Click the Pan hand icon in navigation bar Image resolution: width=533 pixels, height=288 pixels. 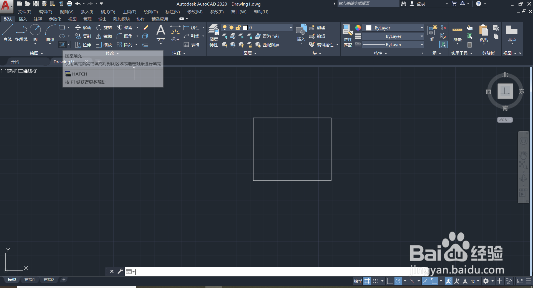tap(523, 155)
